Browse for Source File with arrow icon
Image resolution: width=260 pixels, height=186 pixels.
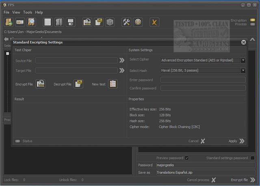coord(122,60)
